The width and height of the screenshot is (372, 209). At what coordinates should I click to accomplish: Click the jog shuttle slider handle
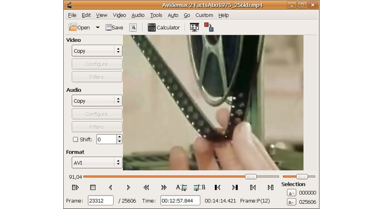tap(302, 176)
